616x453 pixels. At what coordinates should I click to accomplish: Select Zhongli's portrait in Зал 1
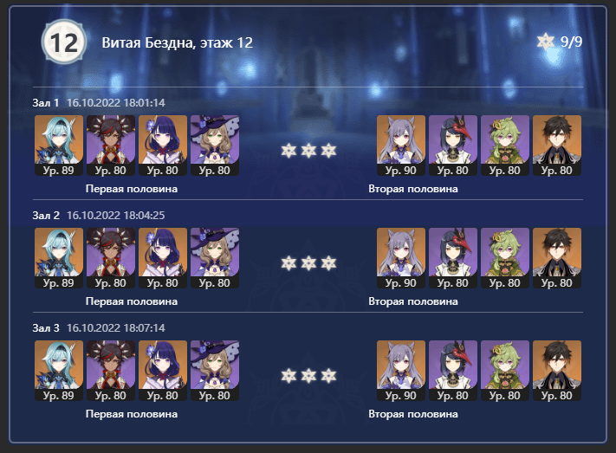tap(557, 146)
